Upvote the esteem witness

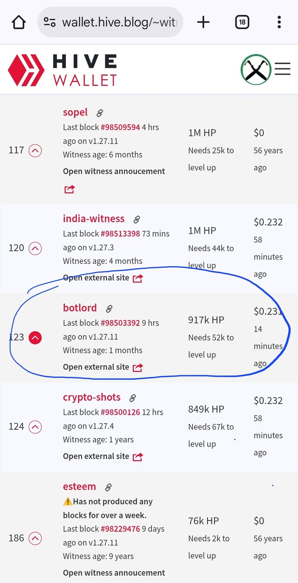pyautogui.click(x=35, y=538)
